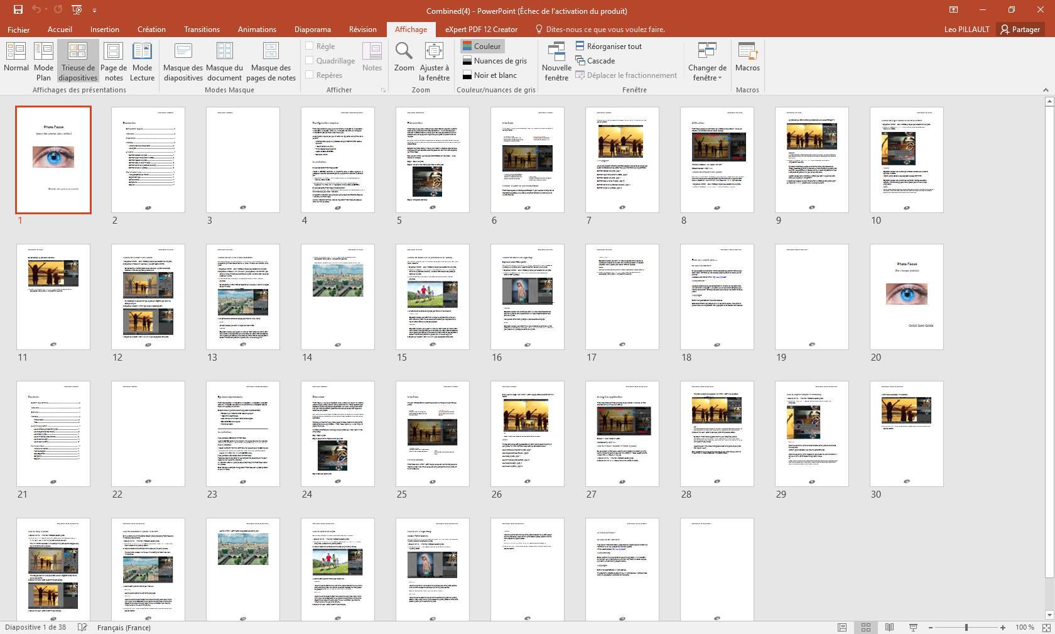The image size is (1055, 634).
Task: Click the zoom out minus button
Action: pyautogui.click(x=931, y=628)
